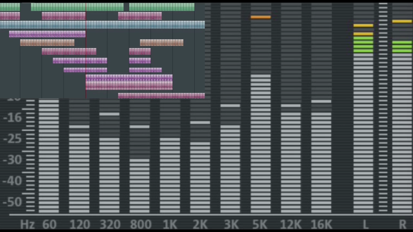Image resolution: width=413 pixels, height=232 pixels.
Task: Click the -40 dB scale label
Action: 13,181
